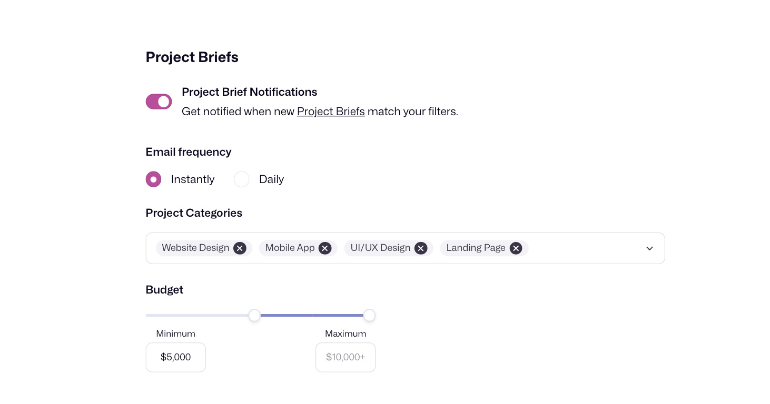This screenshot has width=770, height=404.
Task: Remove the Landing Page category tag
Action: click(x=516, y=248)
